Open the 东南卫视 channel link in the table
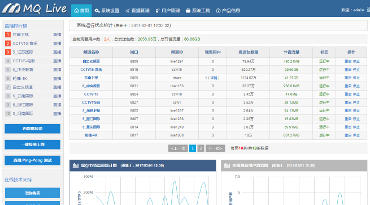The width and height of the screenshot is (370, 205). (91, 78)
